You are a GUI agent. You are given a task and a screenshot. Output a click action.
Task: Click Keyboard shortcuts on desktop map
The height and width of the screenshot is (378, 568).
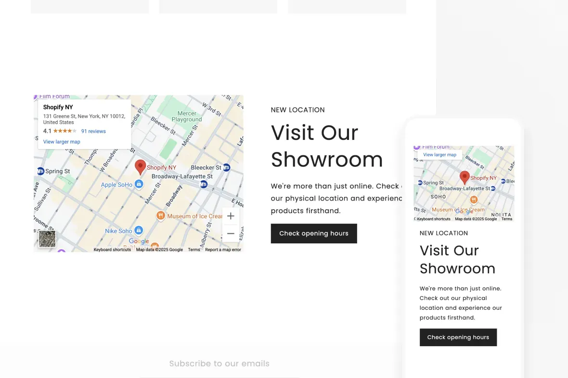pyautogui.click(x=112, y=250)
